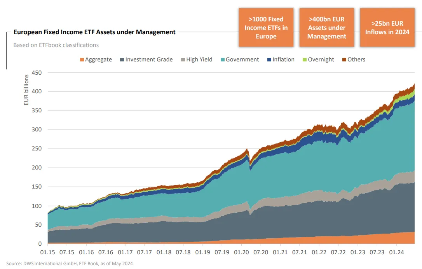
Task: Click the dark blue Inflation legend swatch
Action: (269, 60)
